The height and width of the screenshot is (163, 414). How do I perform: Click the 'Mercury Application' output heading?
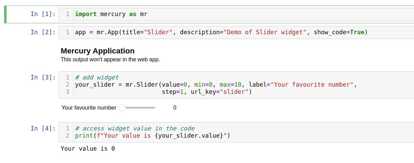point(97,51)
